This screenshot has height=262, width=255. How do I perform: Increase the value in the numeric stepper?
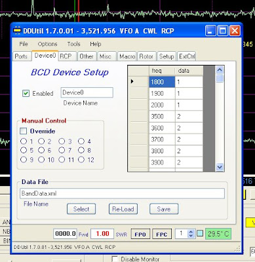(191, 232)
